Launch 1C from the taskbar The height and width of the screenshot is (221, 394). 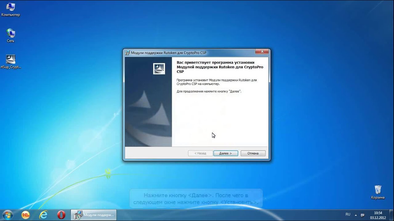tap(26, 215)
